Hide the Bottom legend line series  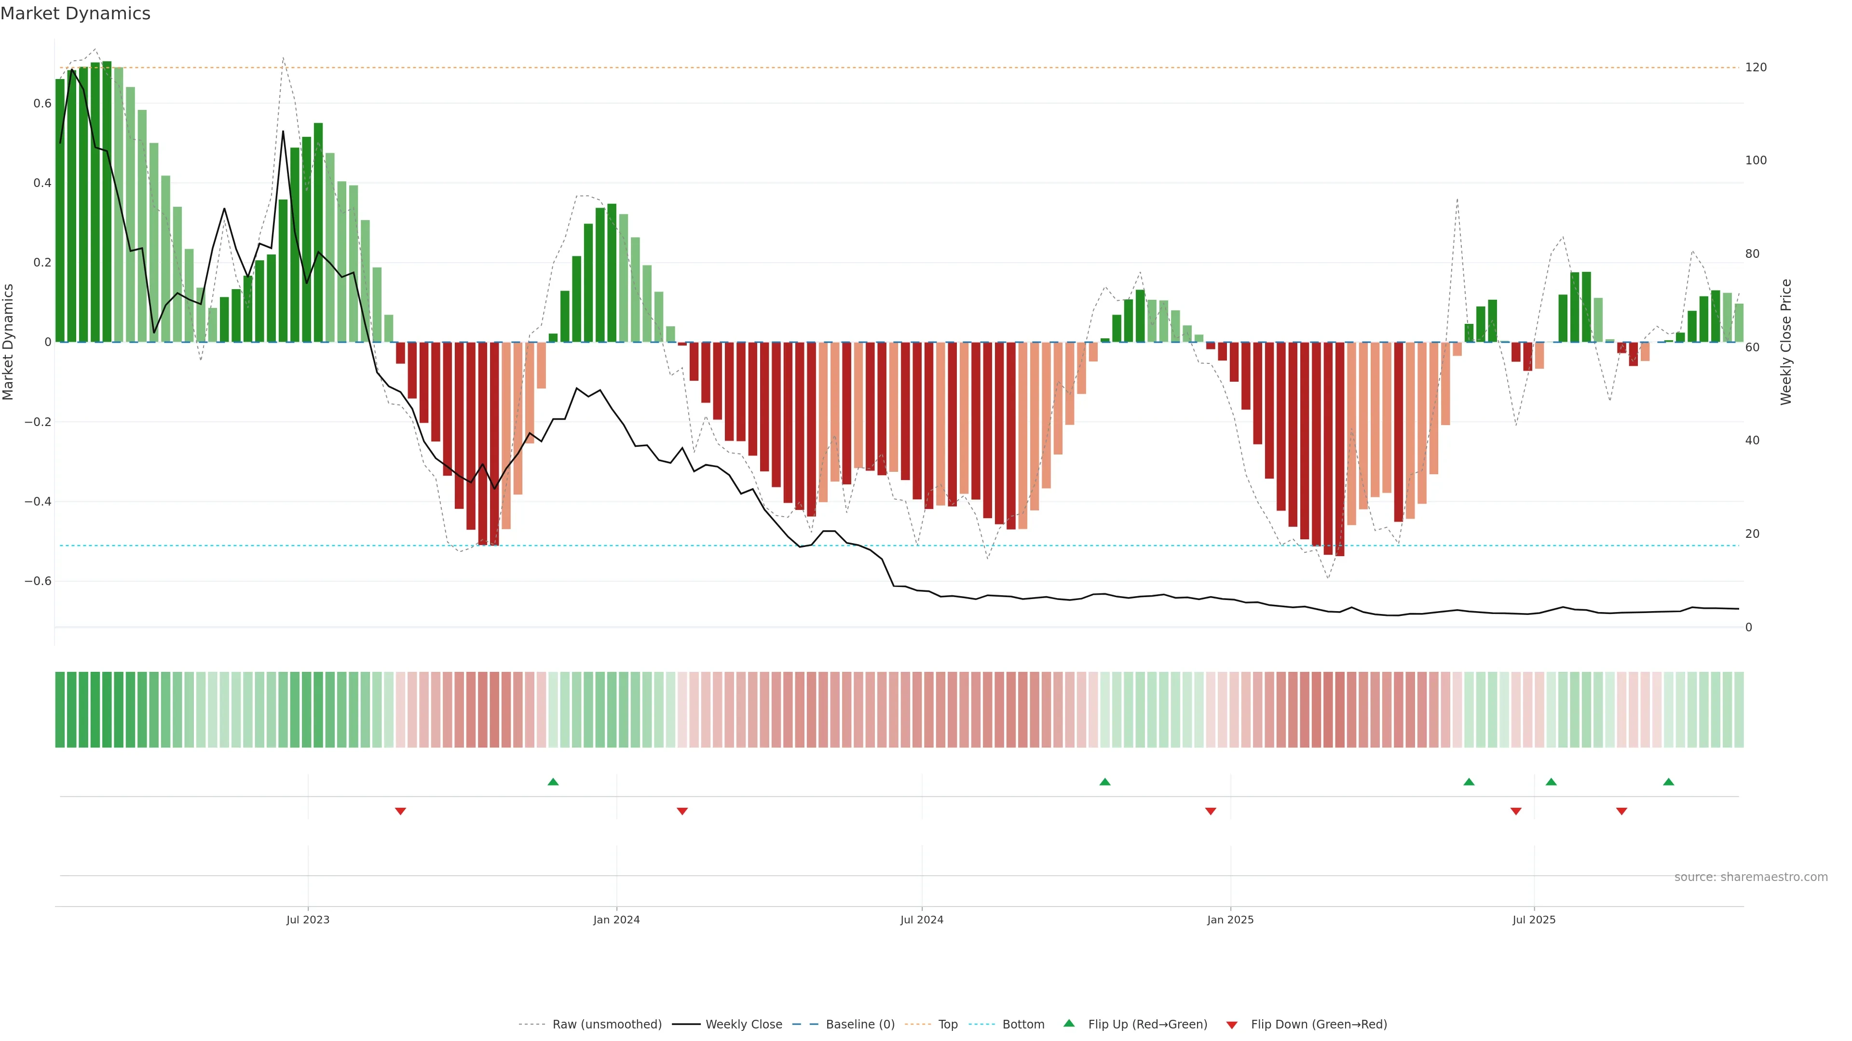pyautogui.click(x=1023, y=1025)
